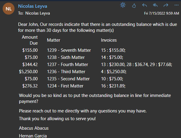Toggle the light/dark background sun icon
181x138 pixels.
(123, 5)
